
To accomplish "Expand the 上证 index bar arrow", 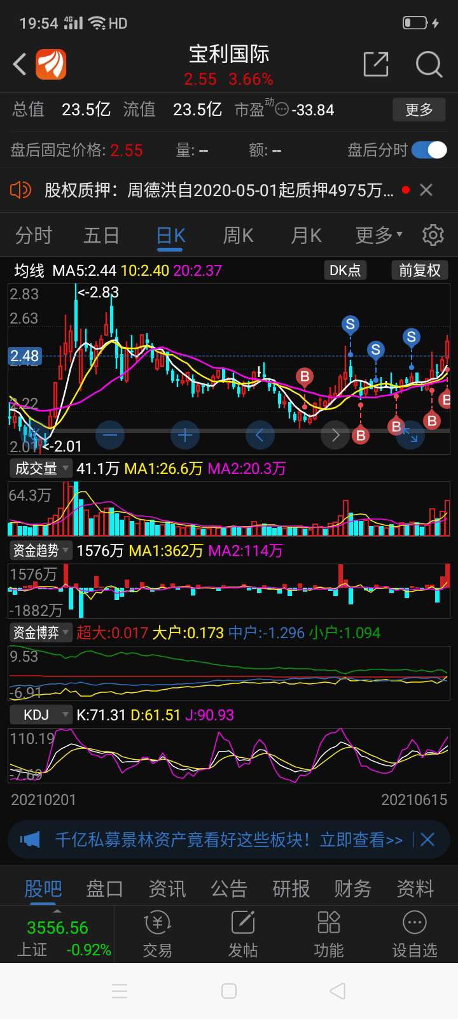I will pos(57,912).
